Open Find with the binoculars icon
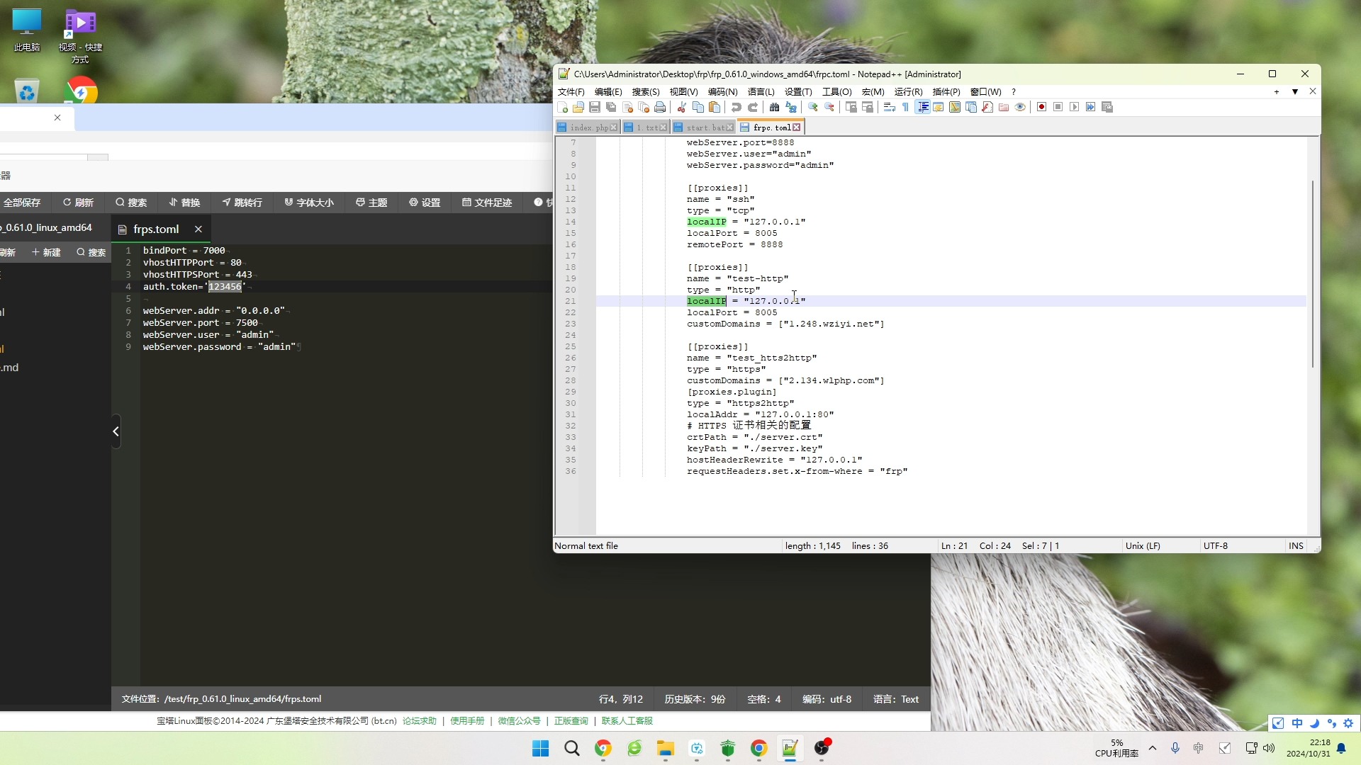 point(775,107)
